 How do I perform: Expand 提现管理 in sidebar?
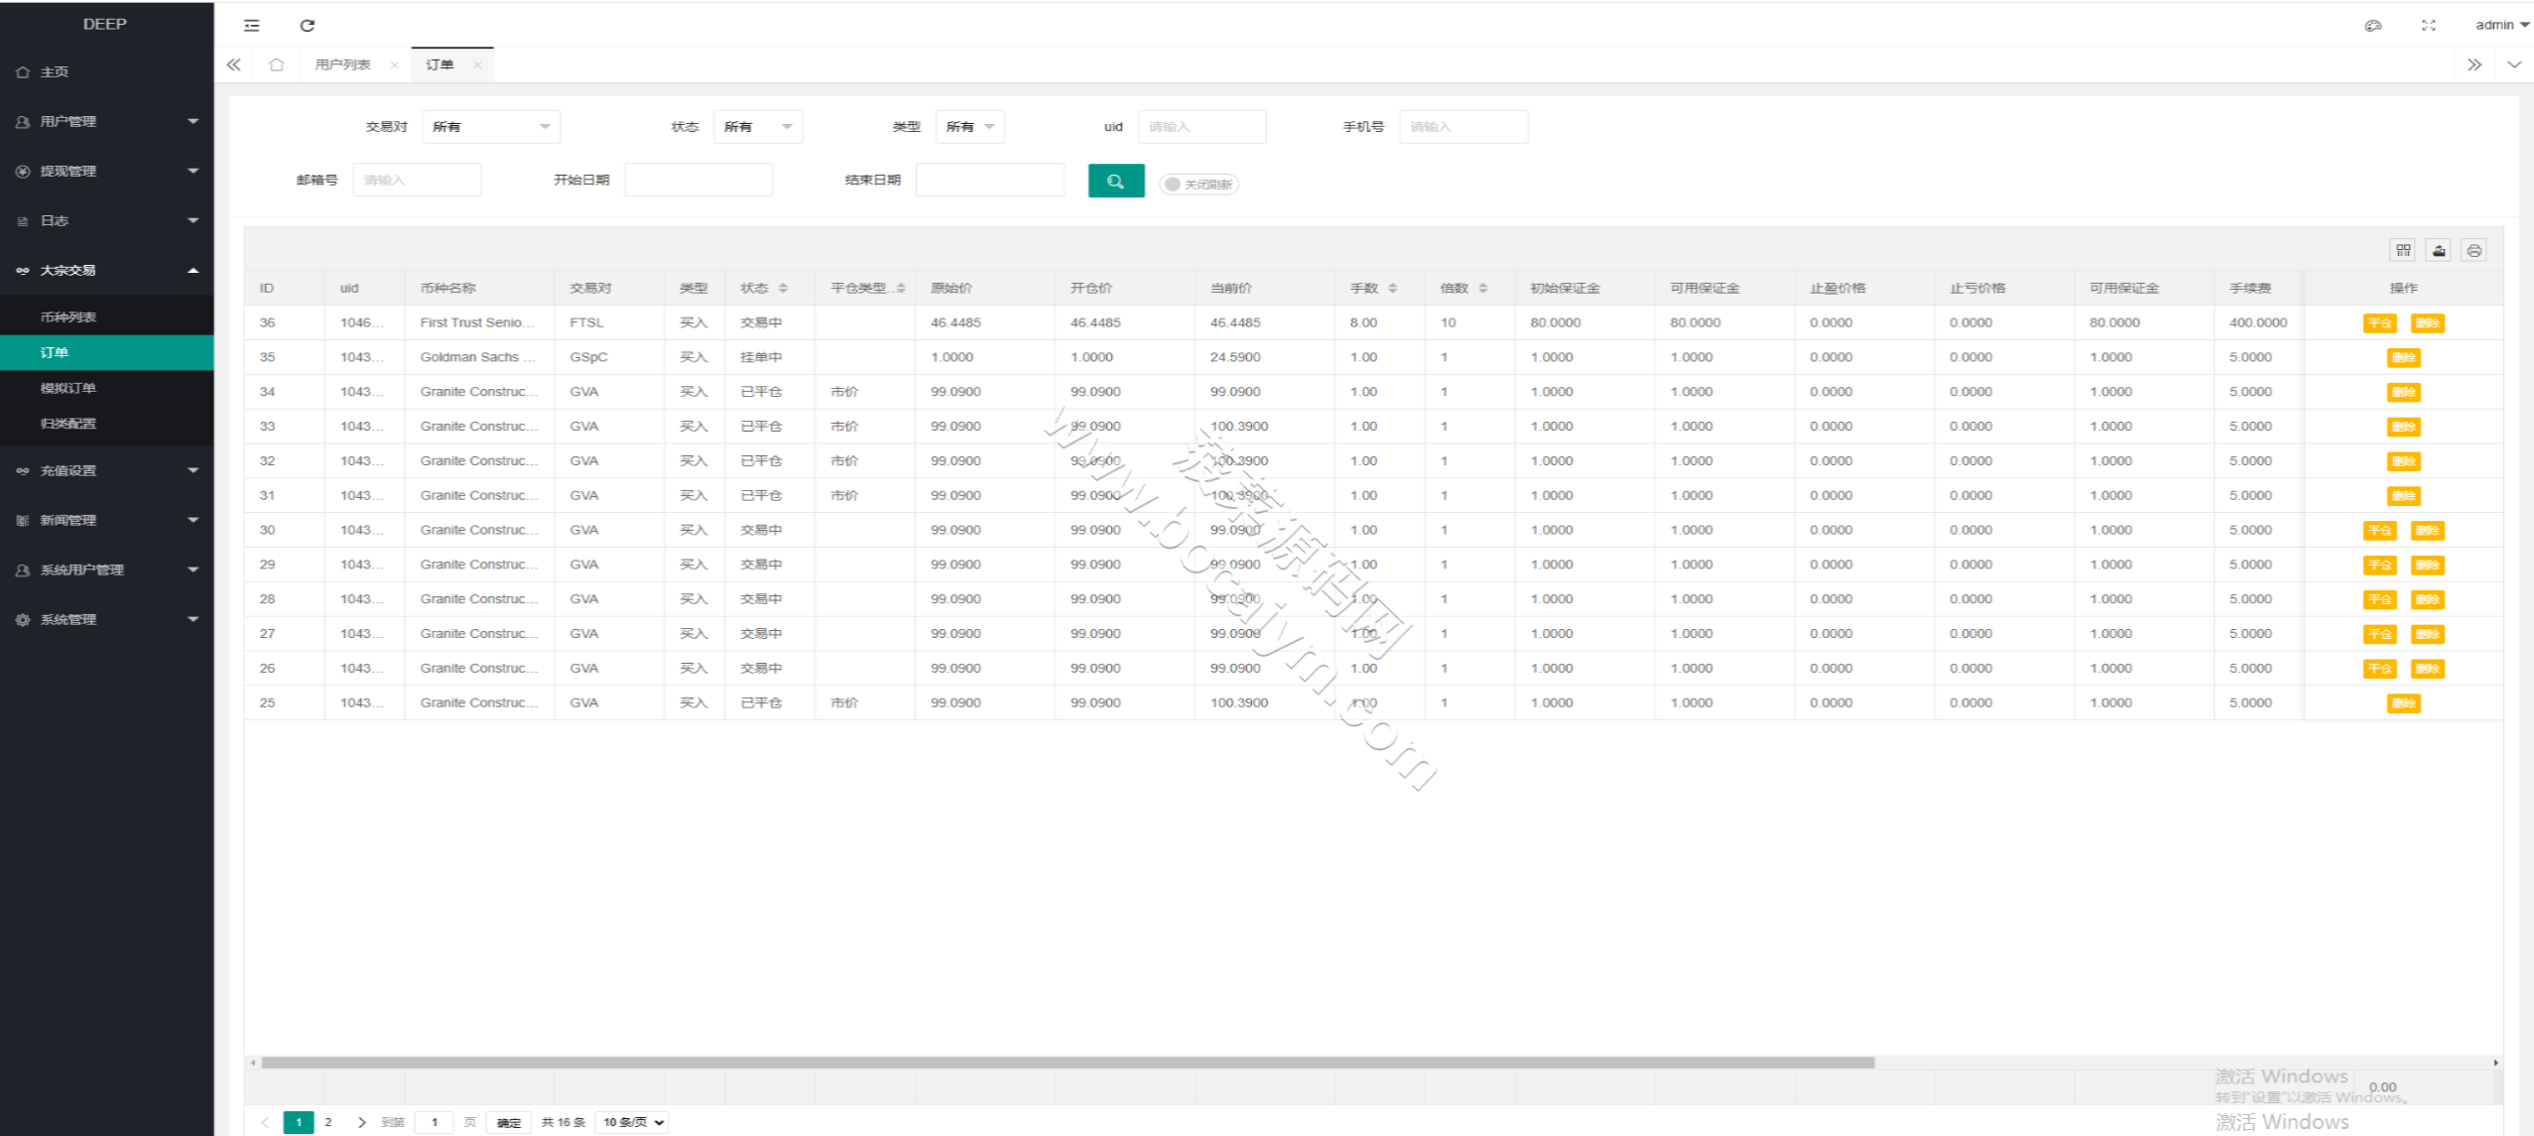point(107,171)
